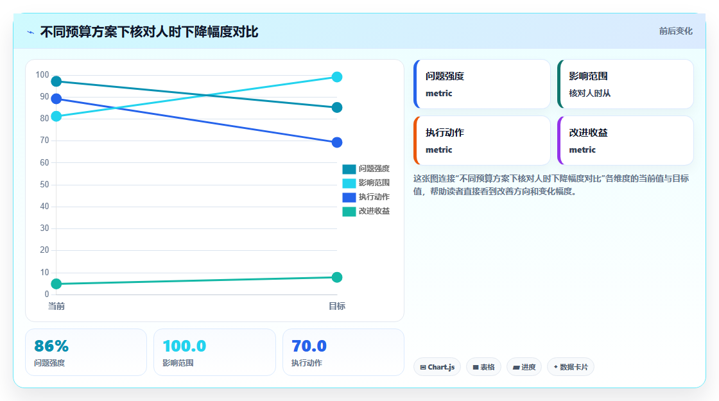Click the 执行动作 data point at 当前
The width and height of the screenshot is (719, 401).
coord(56,99)
